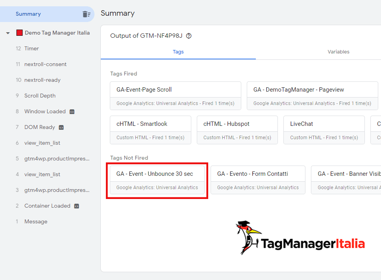Screen dimensions: 381x280
Task: Open the GA-Event-Page Scroll tag card
Action: click(176, 96)
